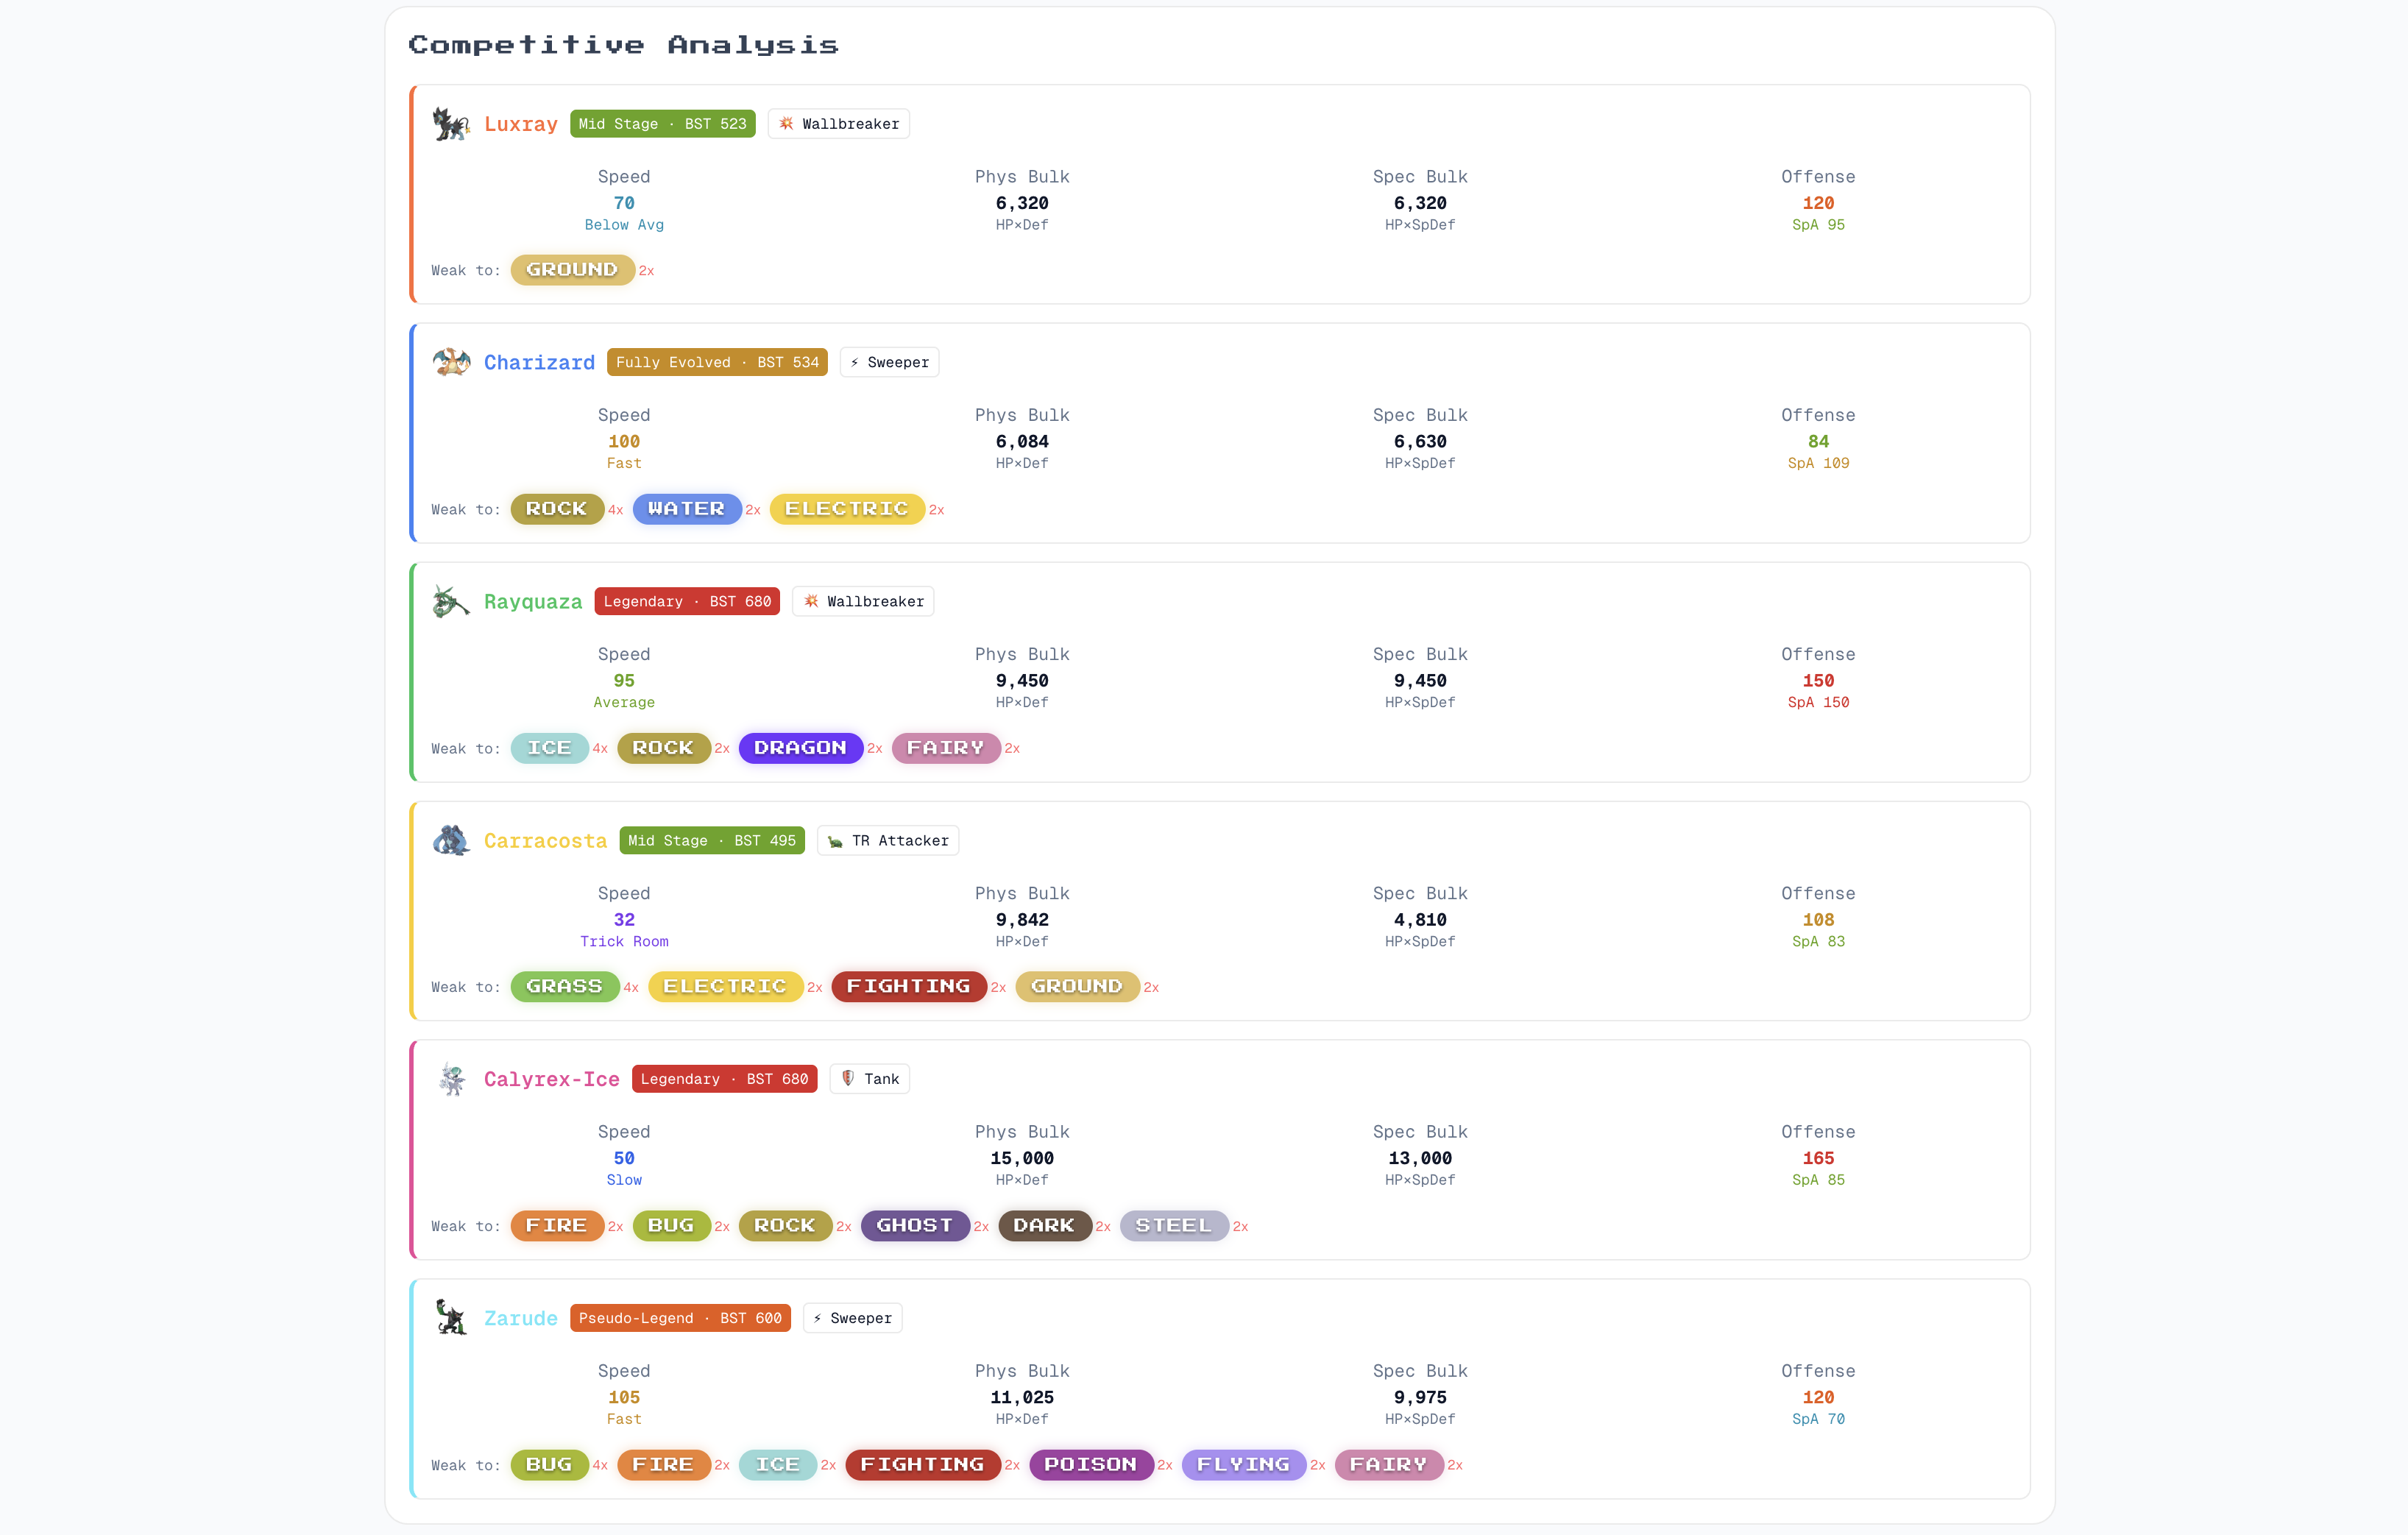
Task: Click Charizard's Sweeper role badge
Action: click(x=889, y=362)
